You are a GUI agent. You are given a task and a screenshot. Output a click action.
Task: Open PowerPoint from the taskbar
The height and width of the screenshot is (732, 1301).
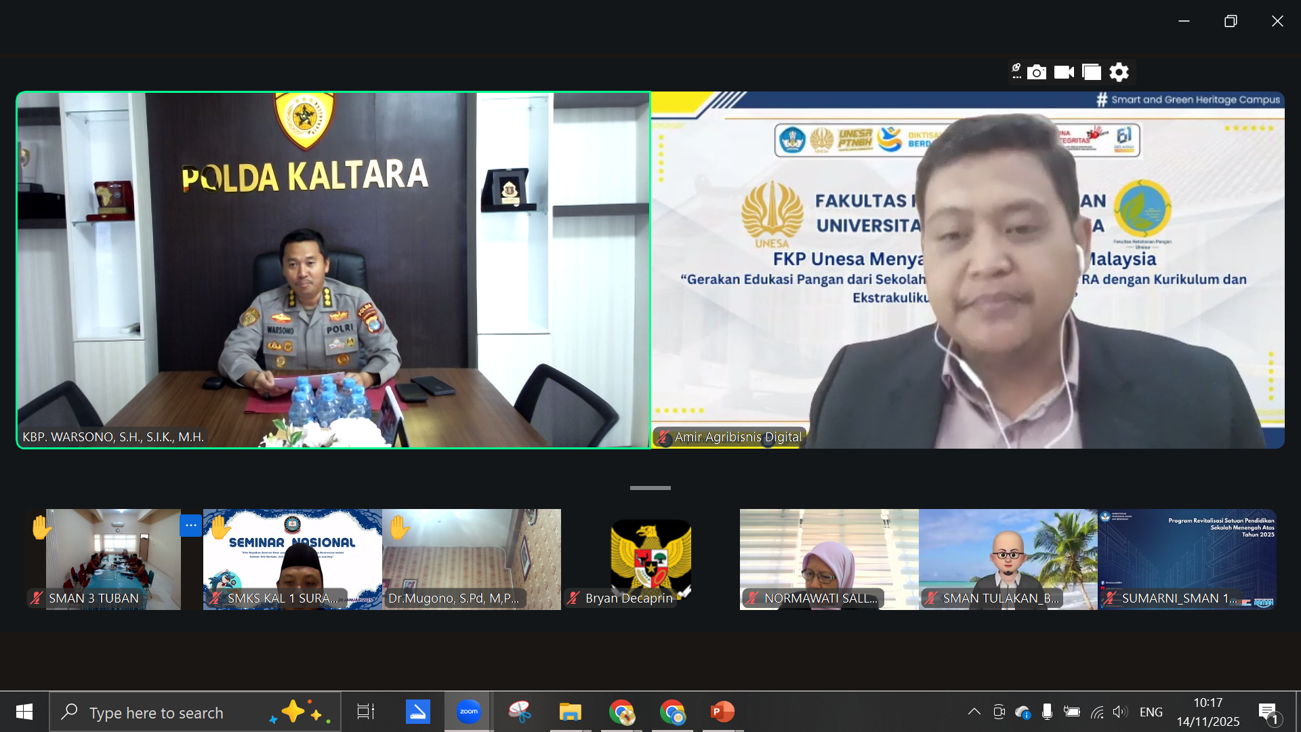pos(722,712)
